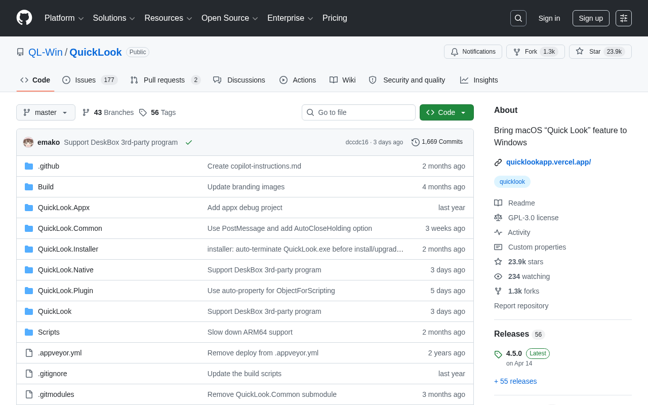Click the quicklookapp.vercel.app link
The height and width of the screenshot is (405, 648).
pos(548,162)
